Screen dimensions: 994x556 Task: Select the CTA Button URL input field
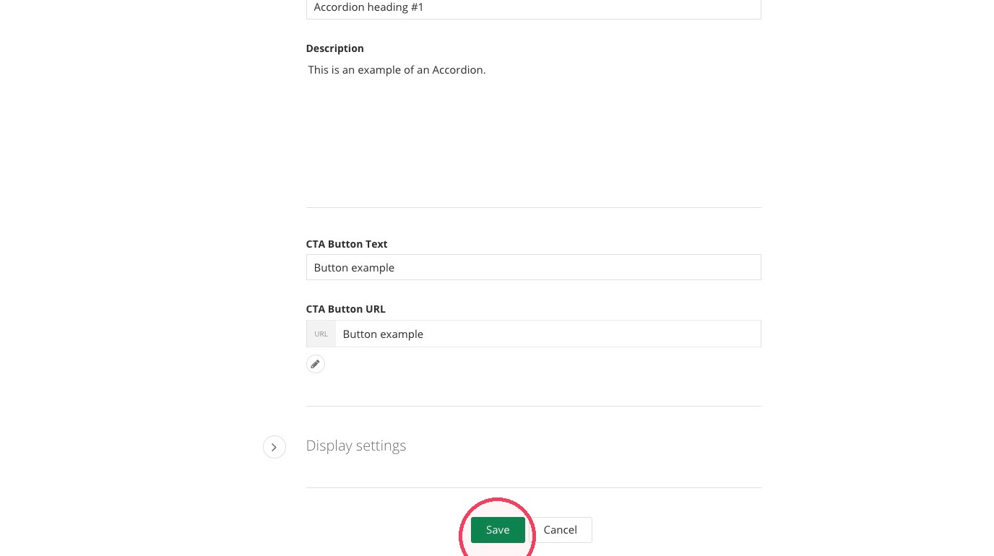[x=548, y=334]
